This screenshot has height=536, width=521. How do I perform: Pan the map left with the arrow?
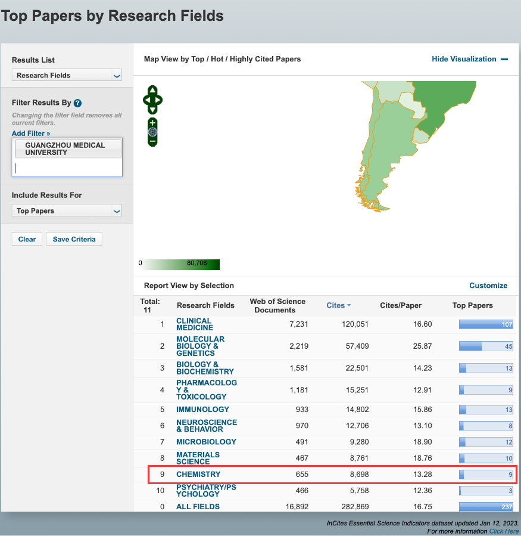pos(146,100)
